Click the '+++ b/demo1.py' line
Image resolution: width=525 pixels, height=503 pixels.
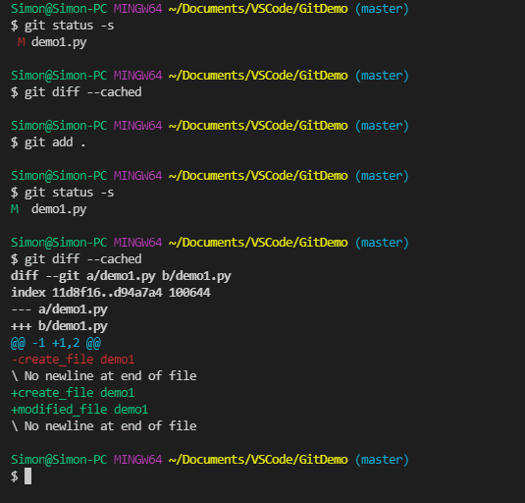tap(59, 326)
